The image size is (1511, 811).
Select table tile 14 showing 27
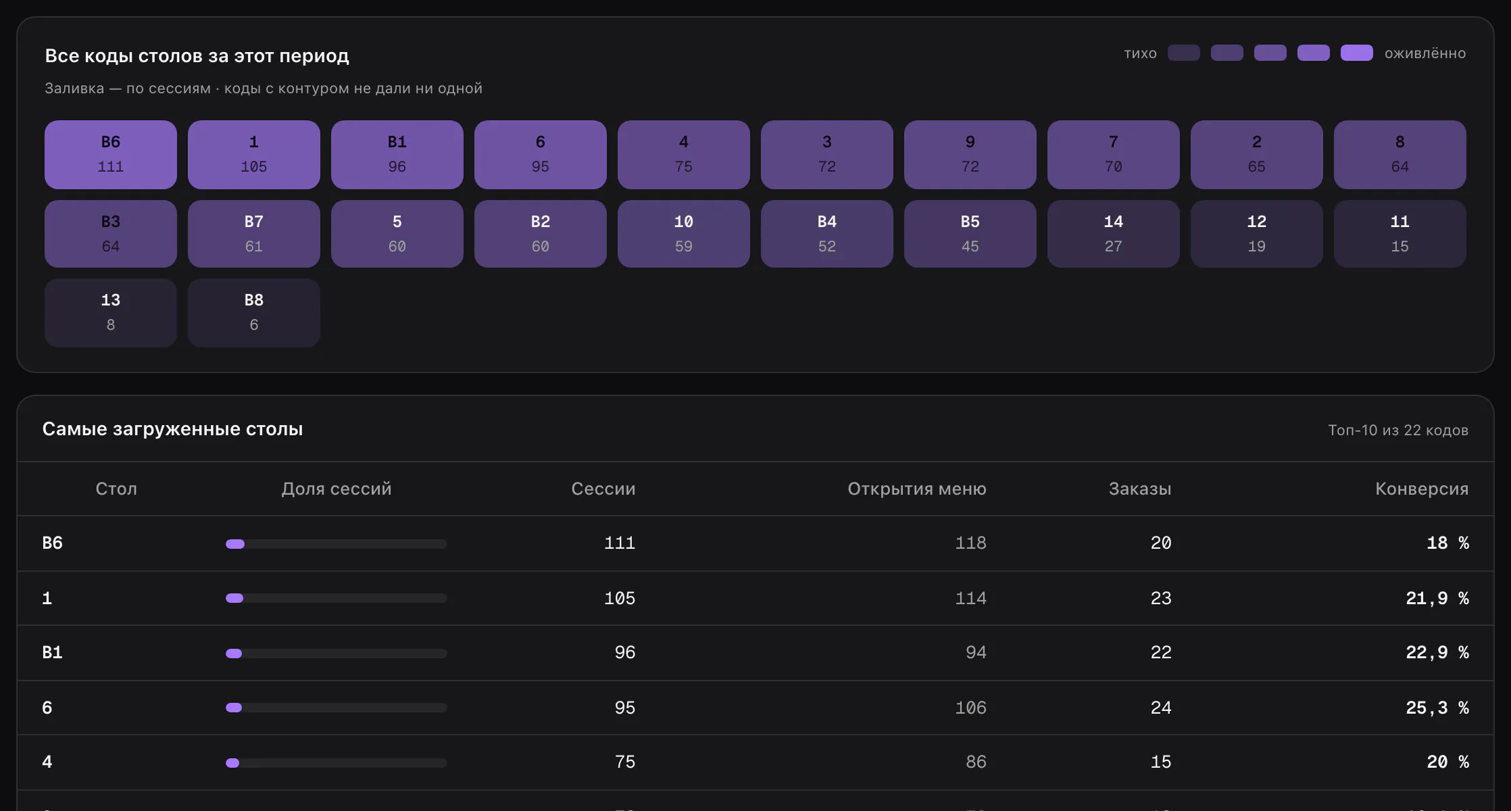pos(1114,234)
